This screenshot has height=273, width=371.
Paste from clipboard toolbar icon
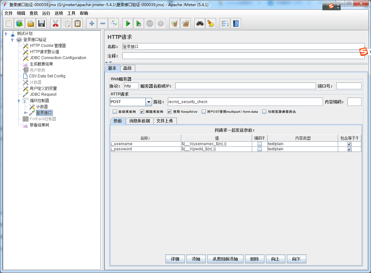tap(77, 23)
